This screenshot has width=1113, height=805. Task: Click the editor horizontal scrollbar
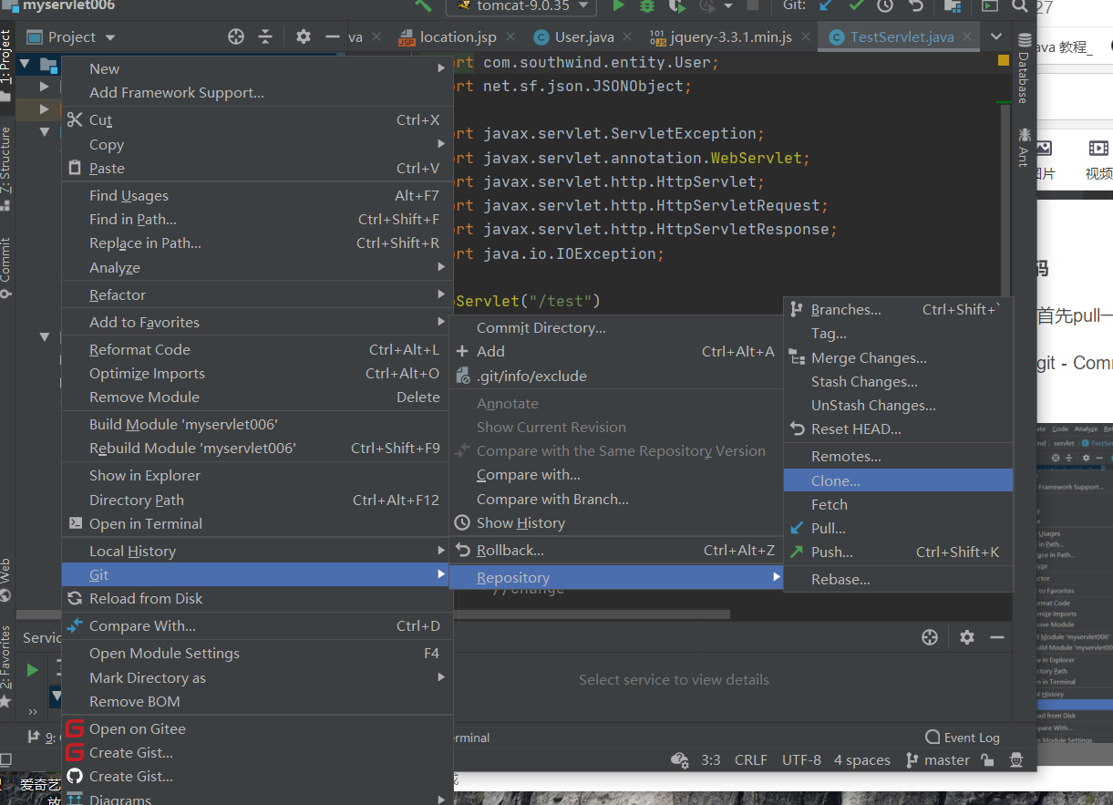point(593,614)
